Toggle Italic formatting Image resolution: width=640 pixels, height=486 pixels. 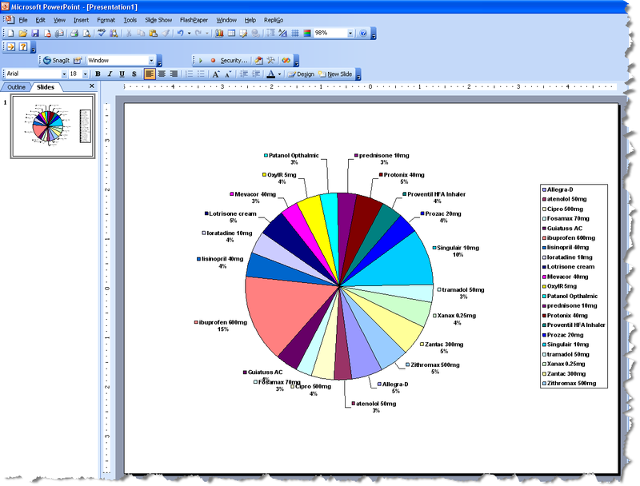(x=110, y=74)
